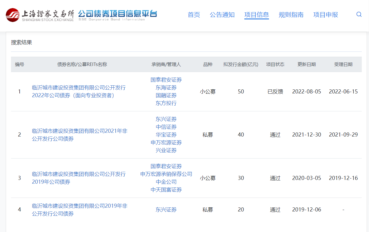Click underwriter 东海证券

point(166,88)
